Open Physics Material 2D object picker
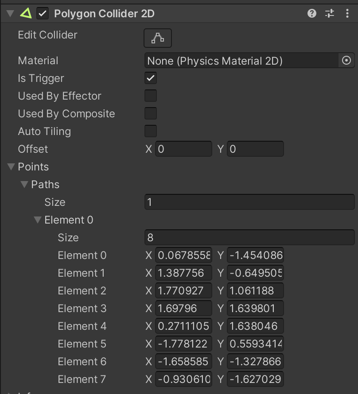 346,60
